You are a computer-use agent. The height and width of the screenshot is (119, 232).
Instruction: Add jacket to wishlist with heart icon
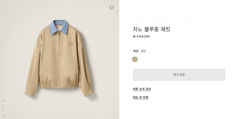[111, 8]
